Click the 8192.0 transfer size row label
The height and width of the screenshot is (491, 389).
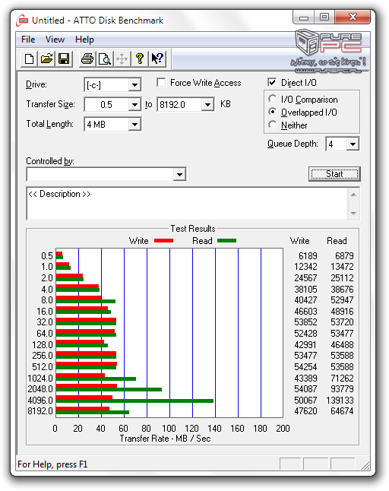pos(40,411)
